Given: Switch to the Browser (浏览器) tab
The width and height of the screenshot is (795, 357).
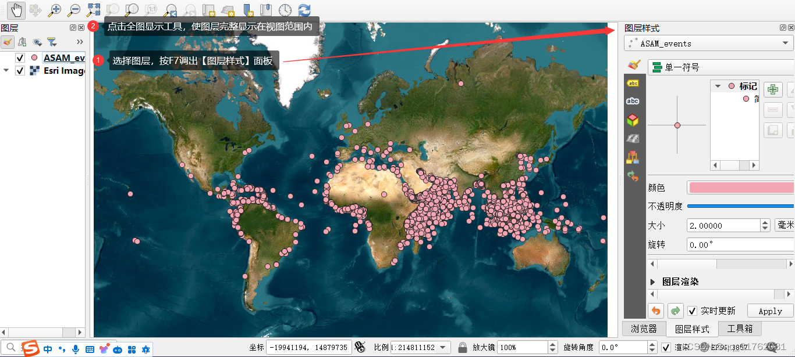Looking at the screenshot, I should pyautogui.click(x=644, y=329).
